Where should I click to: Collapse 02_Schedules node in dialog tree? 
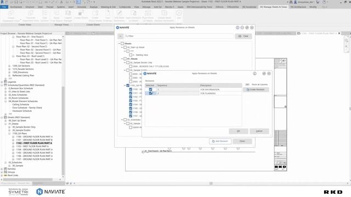pos(122,120)
